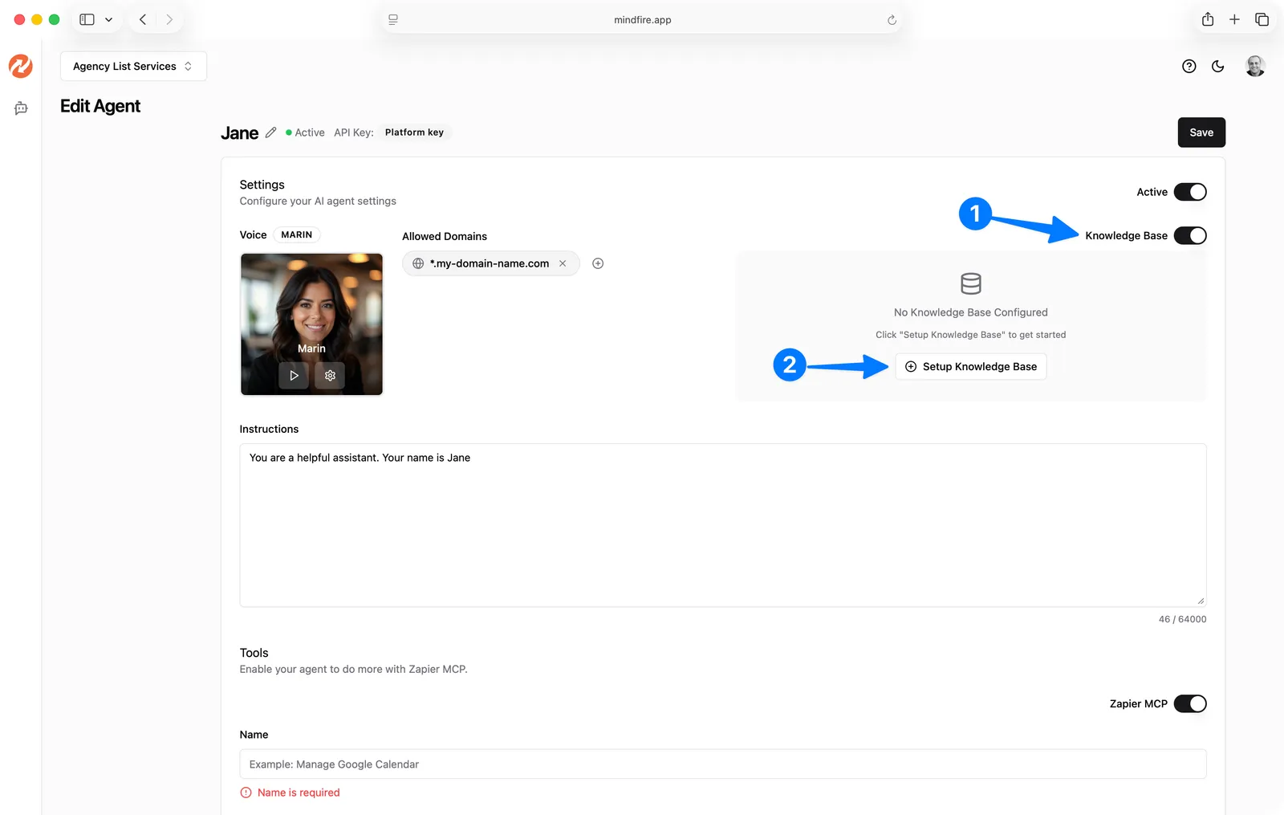Play the Marin voice preview
The image size is (1284, 815).
(294, 376)
